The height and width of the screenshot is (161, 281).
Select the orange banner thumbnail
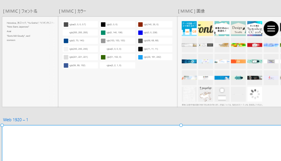pyautogui.click(x=238, y=61)
